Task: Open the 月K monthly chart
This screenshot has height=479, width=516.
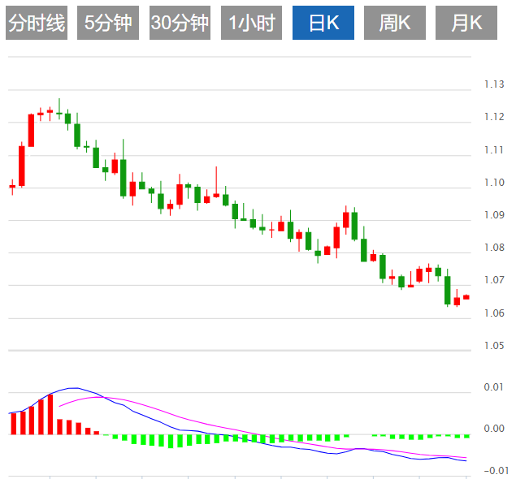Action: tap(466, 23)
